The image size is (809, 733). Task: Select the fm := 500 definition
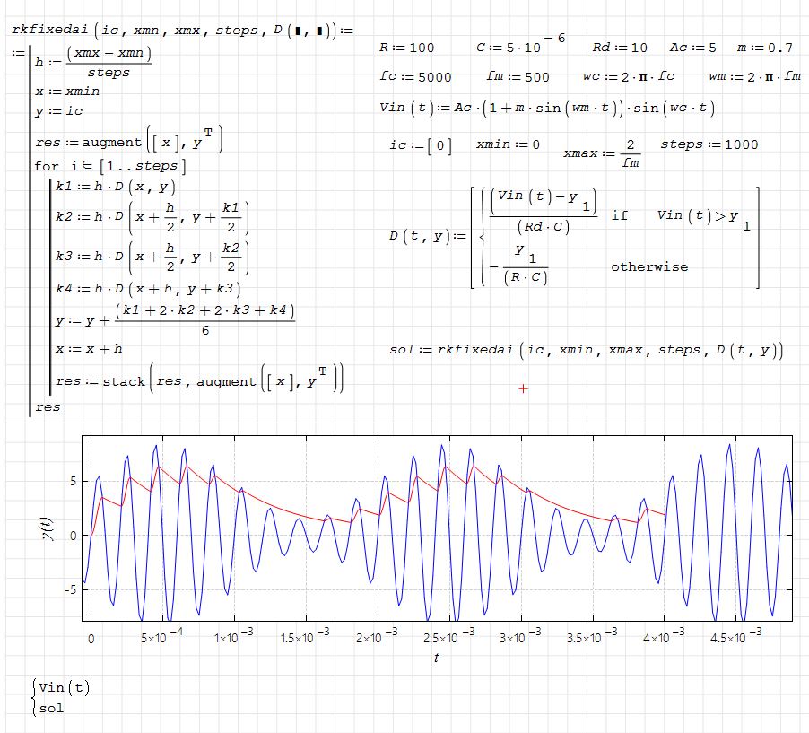[x=518, y=77]
